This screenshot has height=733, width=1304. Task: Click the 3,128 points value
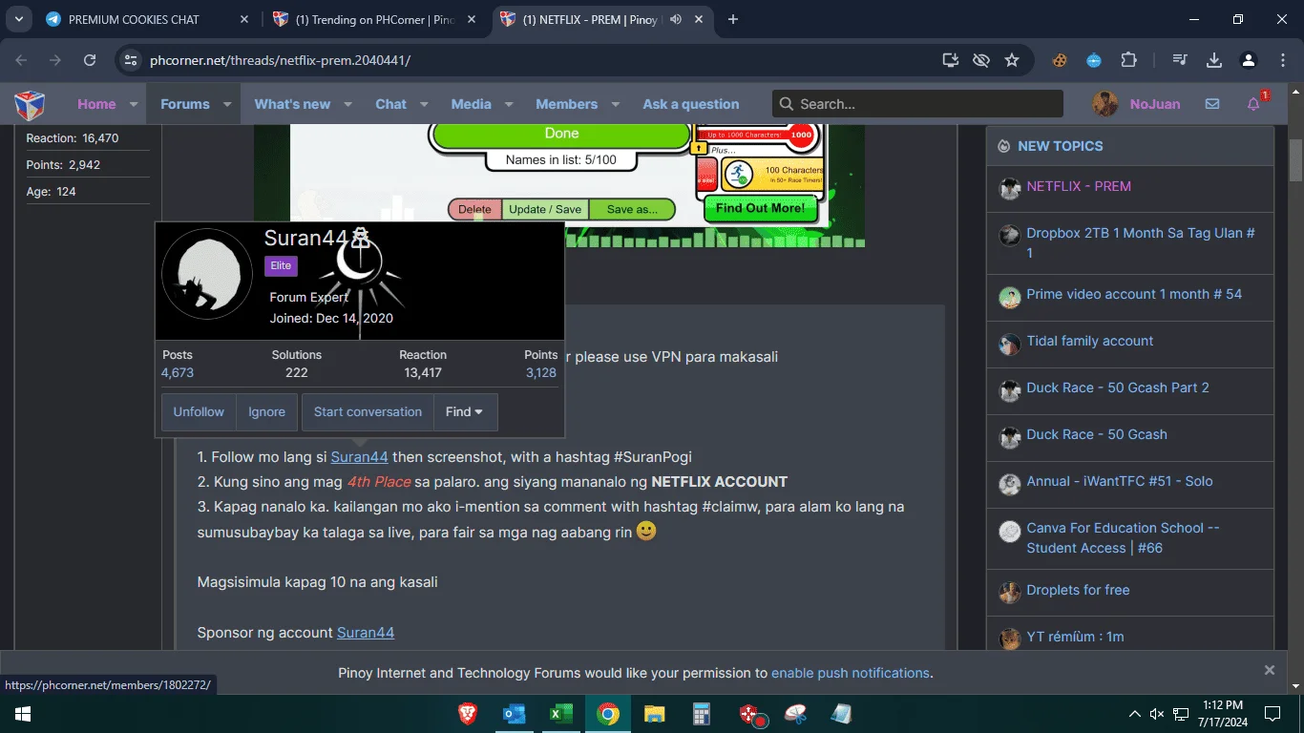pos(541,373)
